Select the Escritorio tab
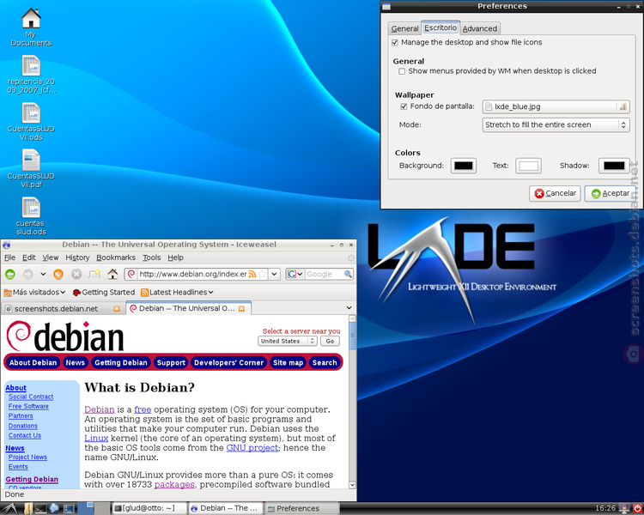This screenshot has height=515, width=644. pos(440,28)
